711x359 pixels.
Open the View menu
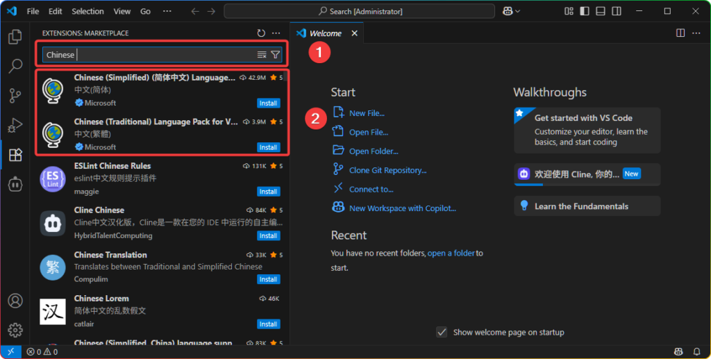coord(122,11)
